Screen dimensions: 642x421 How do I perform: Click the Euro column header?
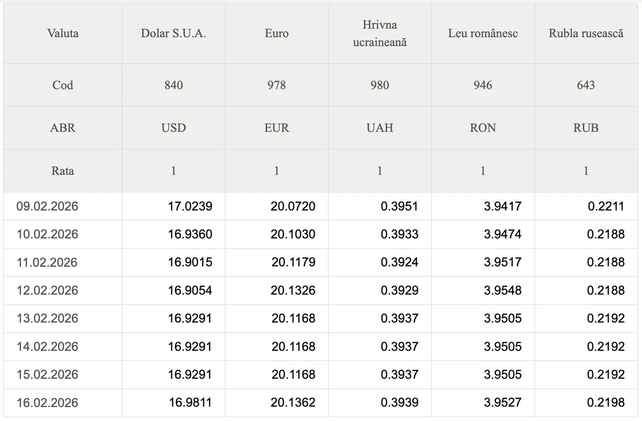(x=276, y=34)
